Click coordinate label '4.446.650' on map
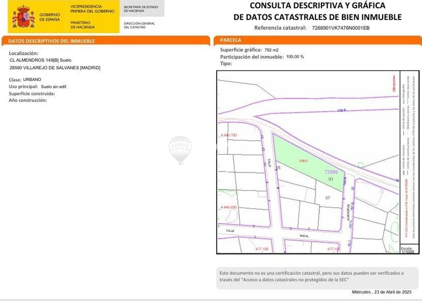 [x=228, y=207]
